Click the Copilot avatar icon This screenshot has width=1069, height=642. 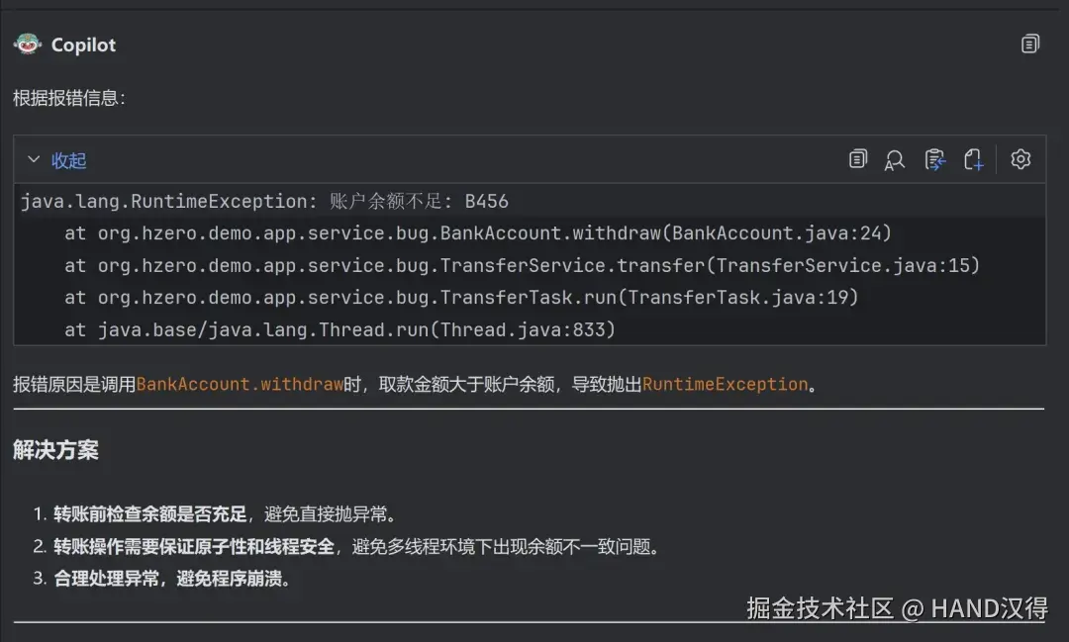coord(28,45)
